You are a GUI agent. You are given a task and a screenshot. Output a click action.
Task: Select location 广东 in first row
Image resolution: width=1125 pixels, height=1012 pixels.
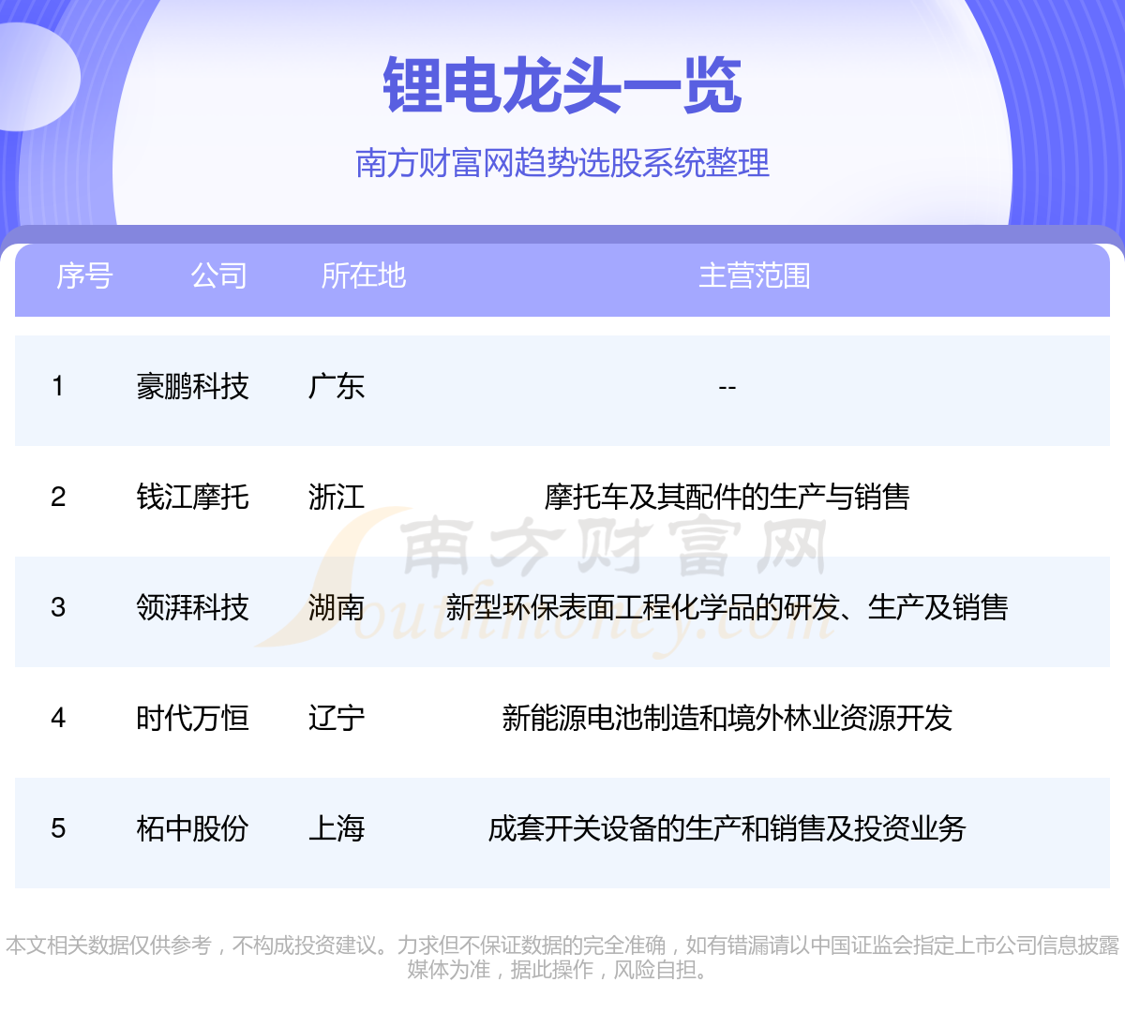(x=336, y=386)
